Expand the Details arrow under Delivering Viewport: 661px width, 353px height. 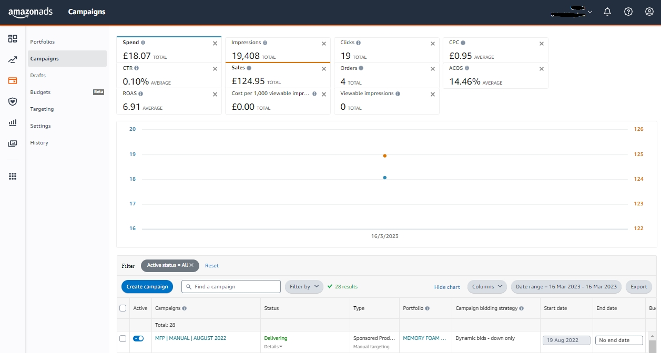coord(273,347)
